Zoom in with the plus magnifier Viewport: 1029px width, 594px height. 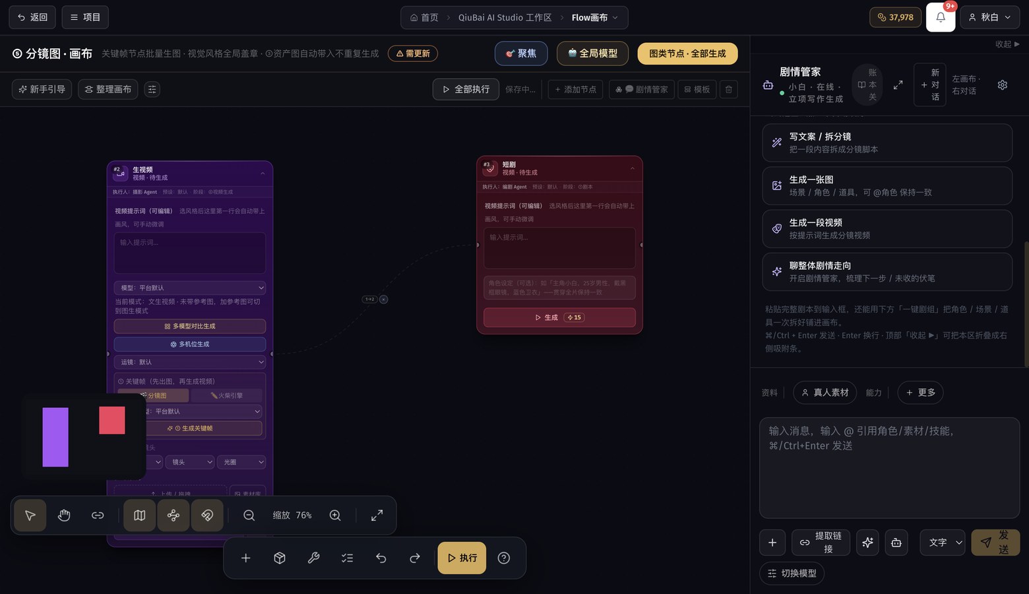[x=335, y=515]
